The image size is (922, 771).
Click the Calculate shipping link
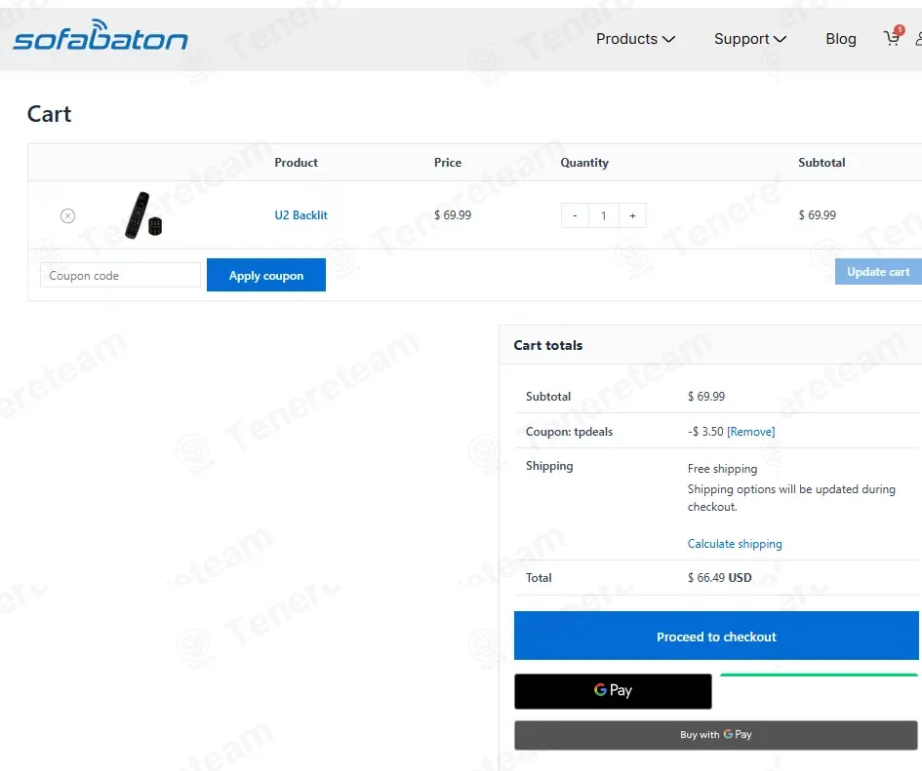[x=735, y=544]
